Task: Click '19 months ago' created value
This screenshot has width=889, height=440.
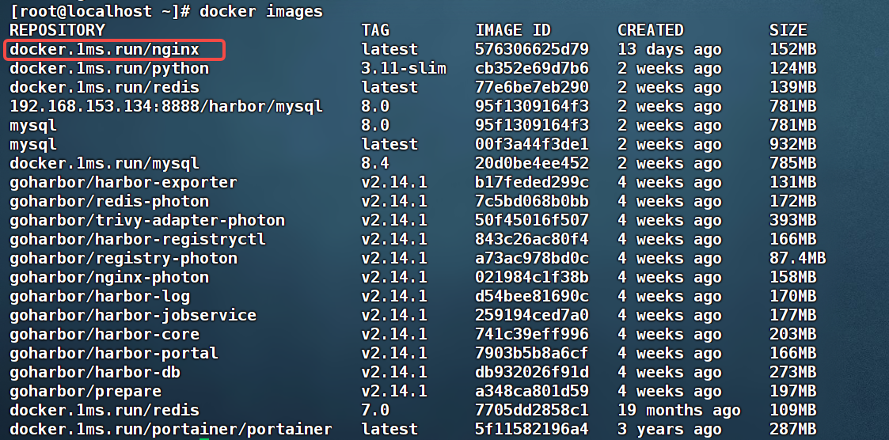Action: click(678, 411)
